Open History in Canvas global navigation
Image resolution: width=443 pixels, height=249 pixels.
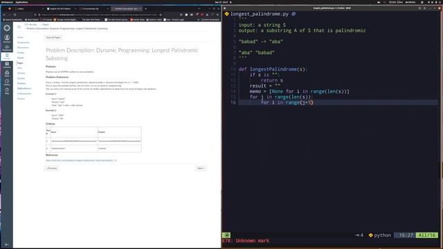tap(7, 82)
